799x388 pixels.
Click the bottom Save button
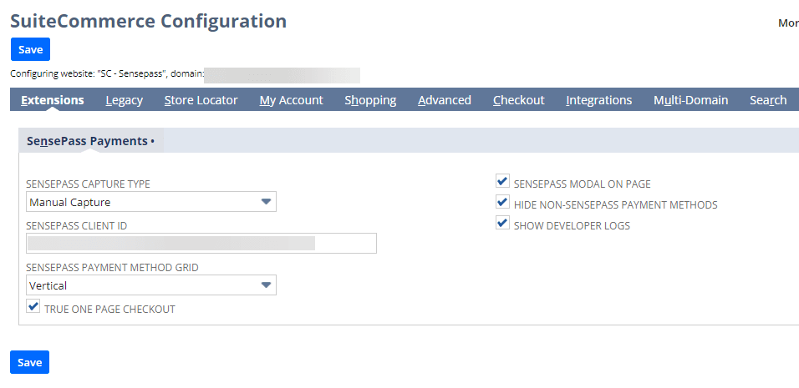29,362
